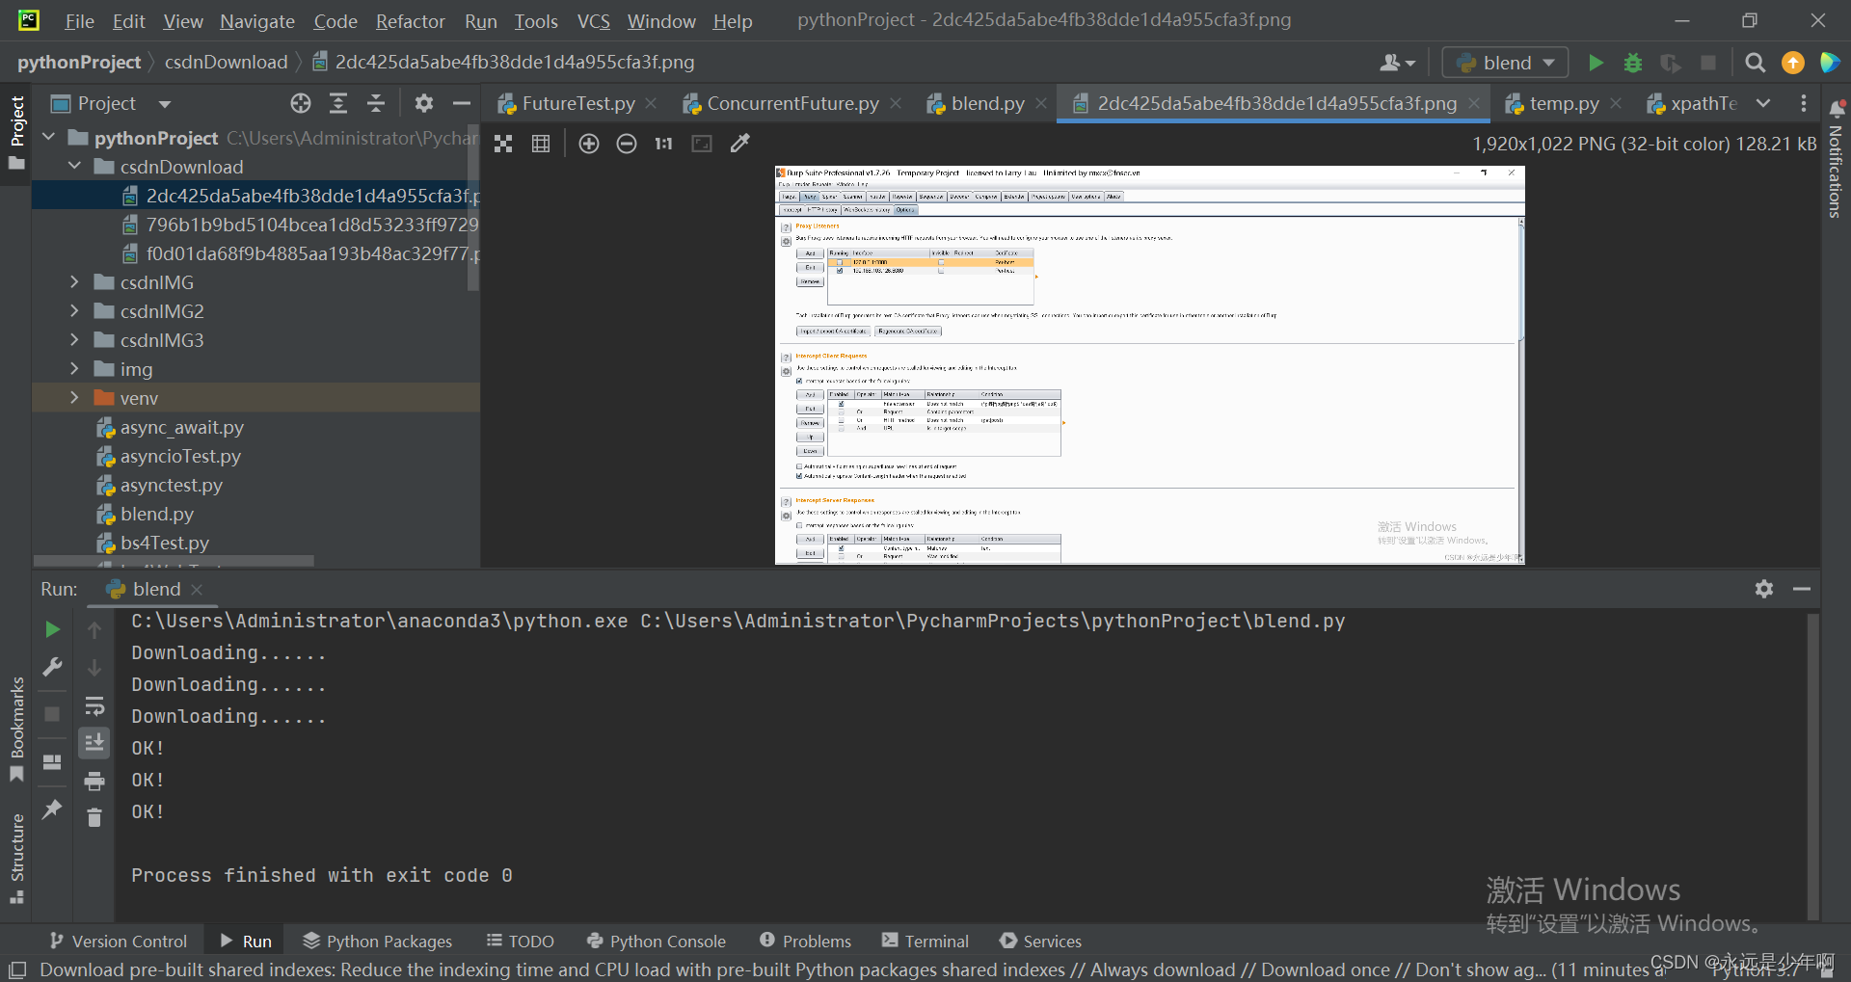Viewport: 1851px width, 982px height.
Task: Collapse the pythonProject root folder
Action: tap(49, 138)
